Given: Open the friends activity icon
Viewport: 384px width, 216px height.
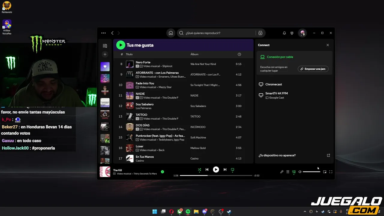Looking at the screenshot, I should 292,33.
